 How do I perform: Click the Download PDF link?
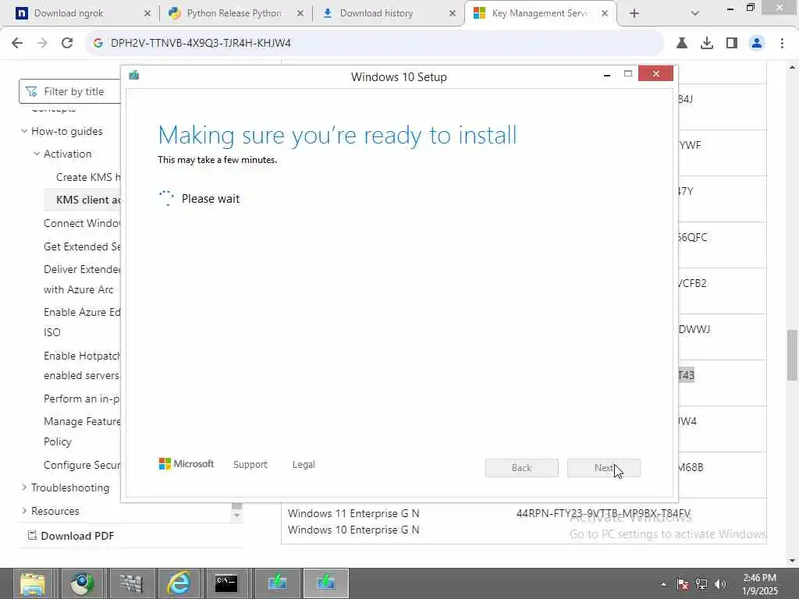click(77, 536)
